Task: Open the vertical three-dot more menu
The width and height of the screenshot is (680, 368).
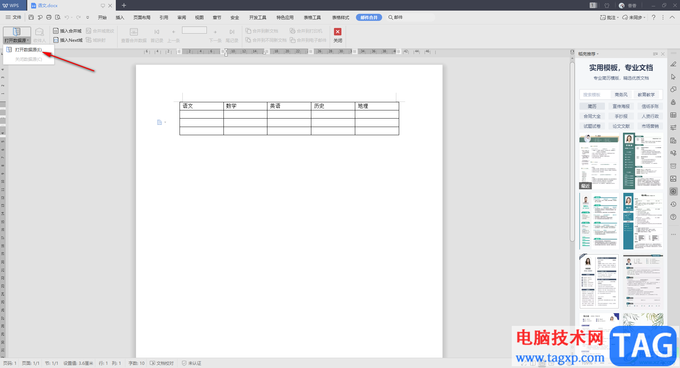Action: [x=663, y=17]
